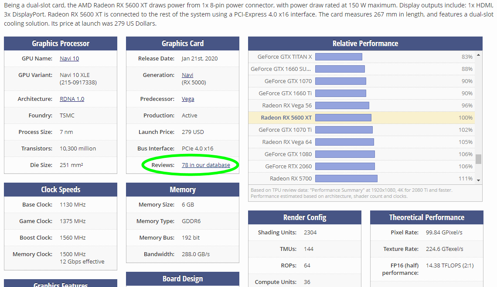Click the '36' compute units value
This screenshot has height=287, width=497.
pyautogui.click(x=307, y=282)
